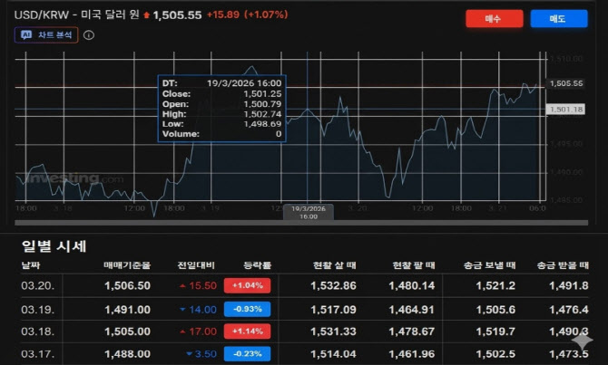This screenshot has width=608, height=365.
Task: Click the 날짜 column header
Action: 32,265
